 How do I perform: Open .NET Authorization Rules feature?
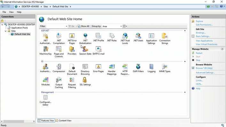pos(45,38)
